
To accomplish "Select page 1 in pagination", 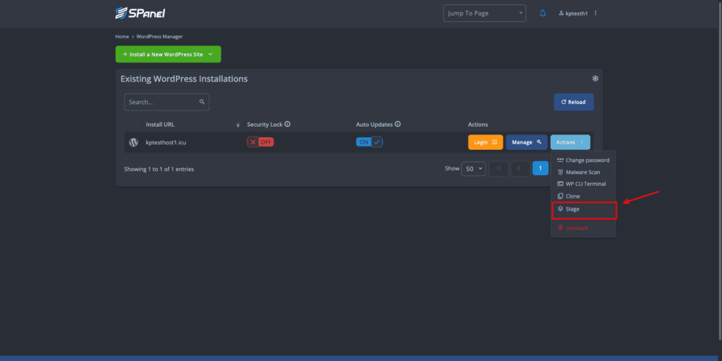I will pos(540,169).
